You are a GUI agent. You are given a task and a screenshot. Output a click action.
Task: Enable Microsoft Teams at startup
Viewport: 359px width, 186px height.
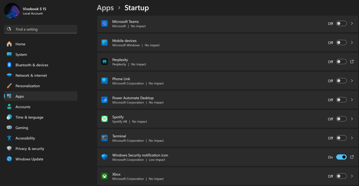(x=341, y=23)
